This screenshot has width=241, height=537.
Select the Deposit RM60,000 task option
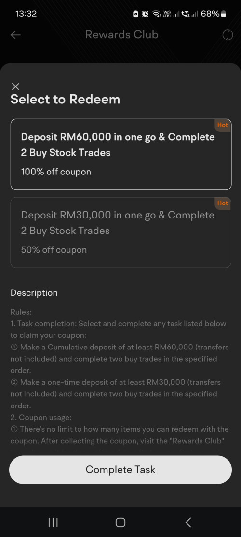121,155
